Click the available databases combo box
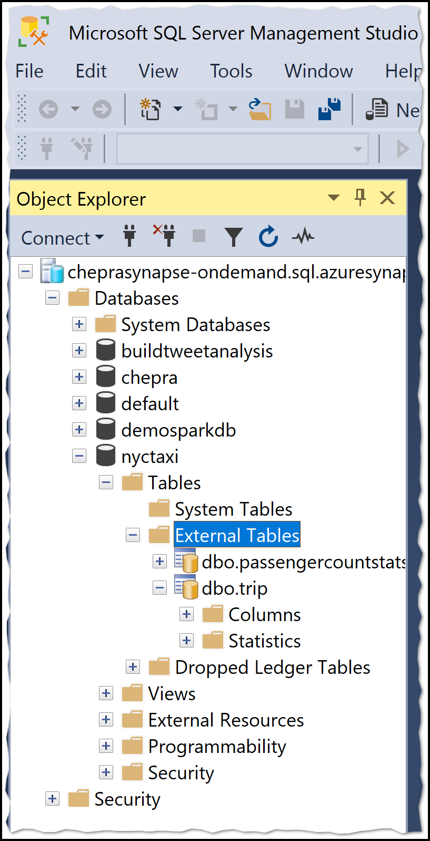The height and width of the screenshot is (841, 430). coord(242,148)
